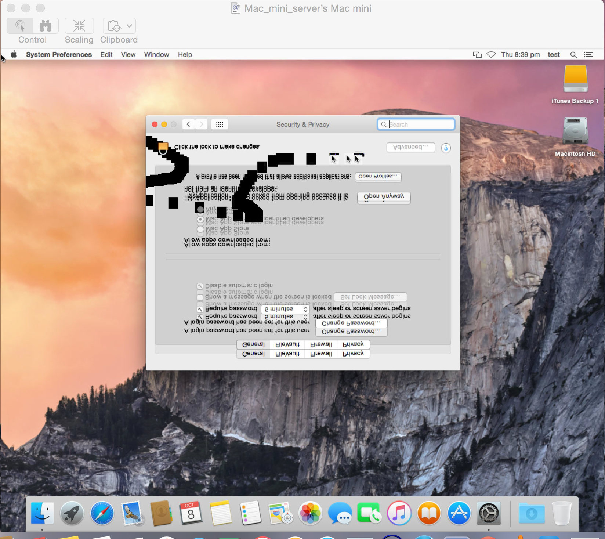Open the View menu
605x539 pixels.
(x=128, y=54)
